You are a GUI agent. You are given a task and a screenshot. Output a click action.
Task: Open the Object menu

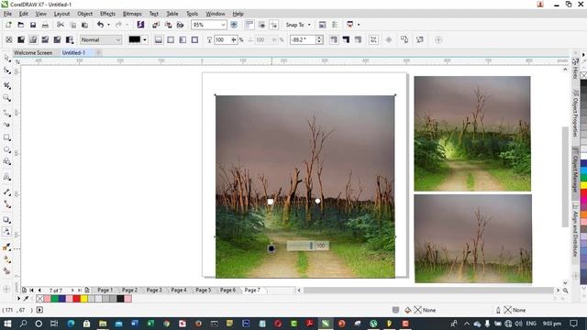tap(85, 14)
